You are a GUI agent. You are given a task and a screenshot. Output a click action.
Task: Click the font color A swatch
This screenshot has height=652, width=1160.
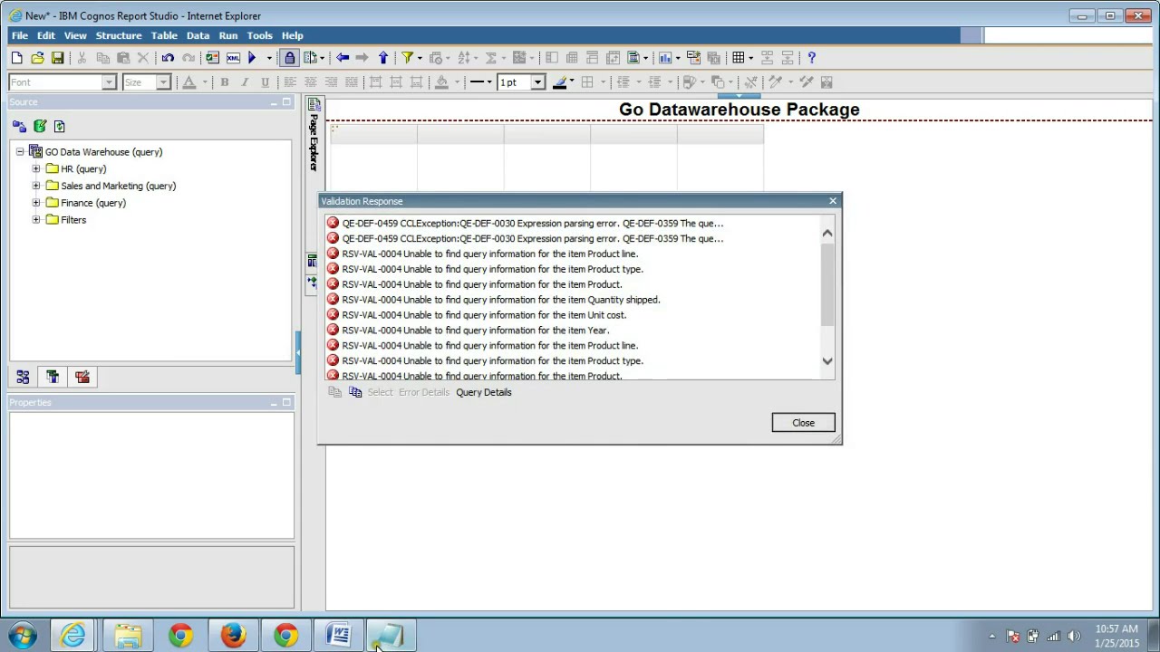pos(188,82)
